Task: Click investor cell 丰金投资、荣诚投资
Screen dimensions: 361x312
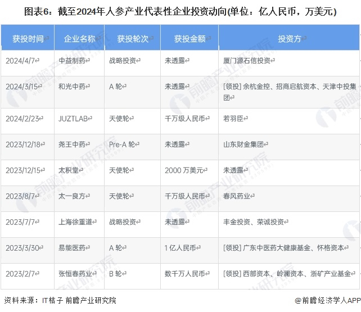Action: click(x=289, y=224)
